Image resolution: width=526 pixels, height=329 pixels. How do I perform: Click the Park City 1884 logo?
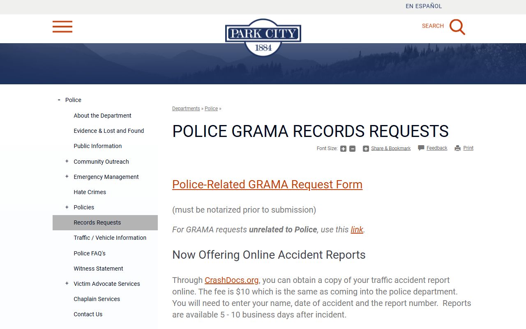263,37
